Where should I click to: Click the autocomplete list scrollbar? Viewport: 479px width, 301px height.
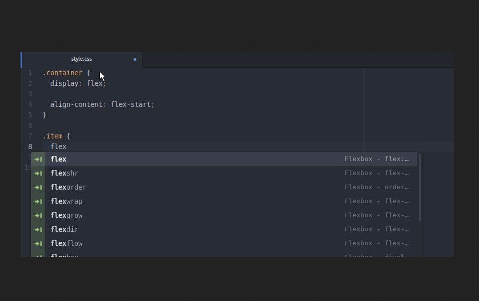[x=420, y=187]
